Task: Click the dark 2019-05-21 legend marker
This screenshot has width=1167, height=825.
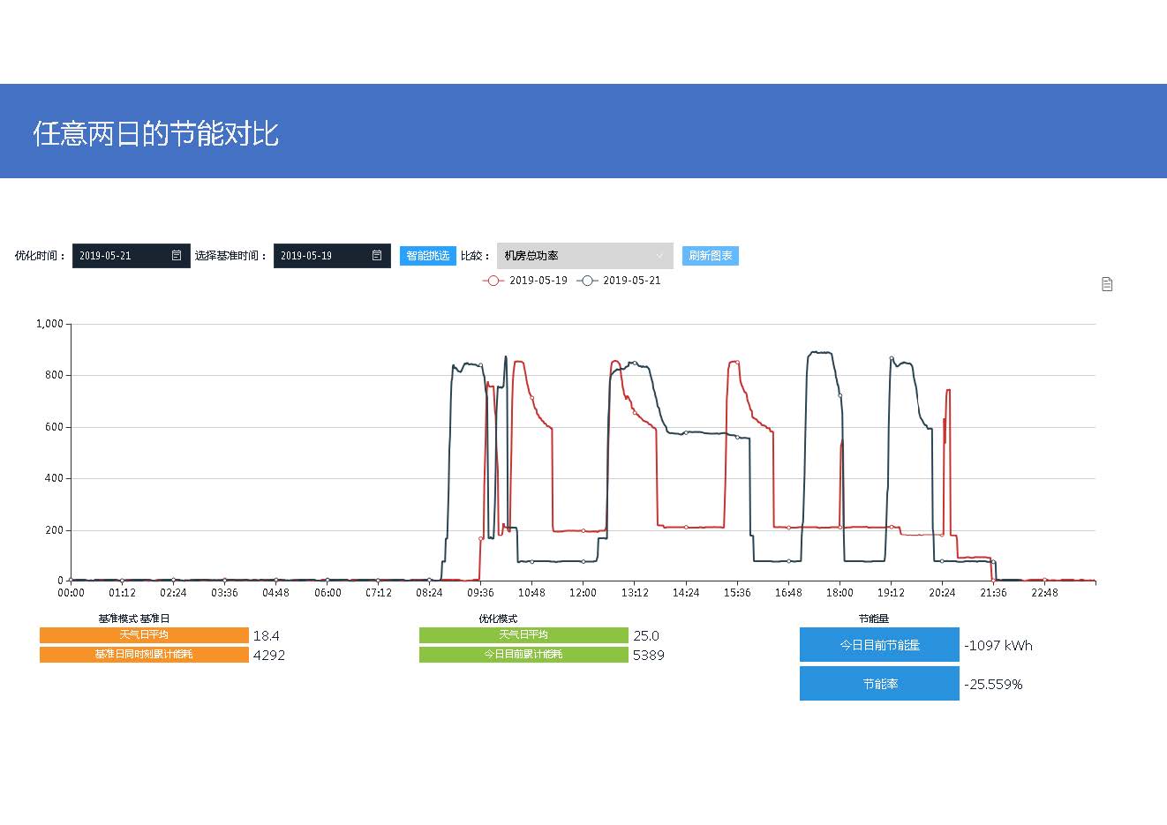Action: point(587,281)
